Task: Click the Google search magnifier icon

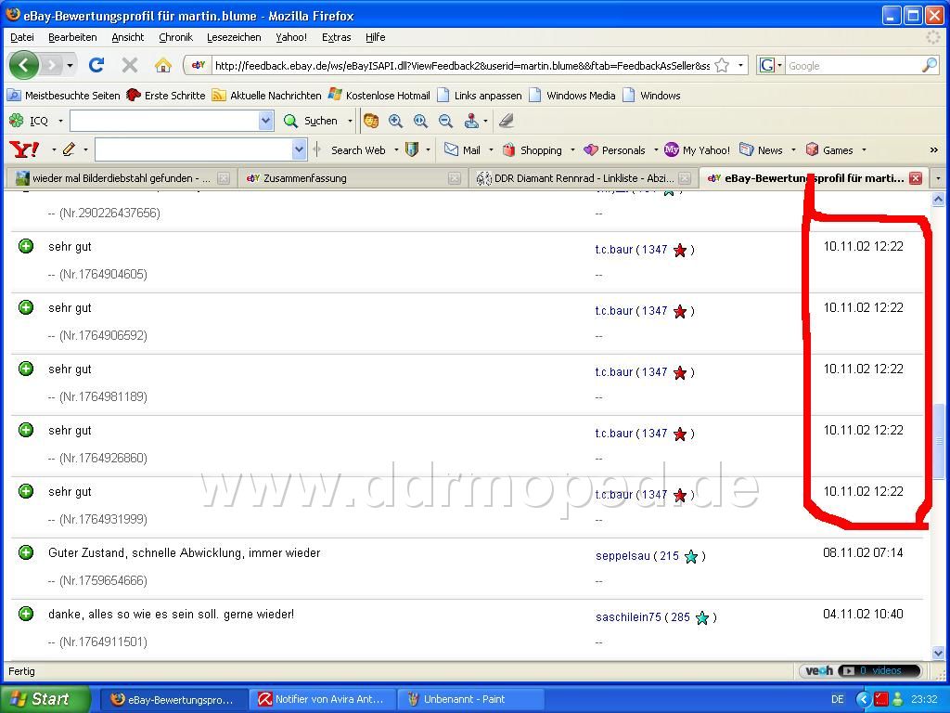Action: (x=929, y=65)
